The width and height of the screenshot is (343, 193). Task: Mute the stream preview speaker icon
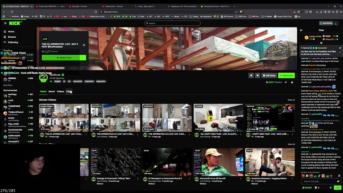tap(84, 45)
